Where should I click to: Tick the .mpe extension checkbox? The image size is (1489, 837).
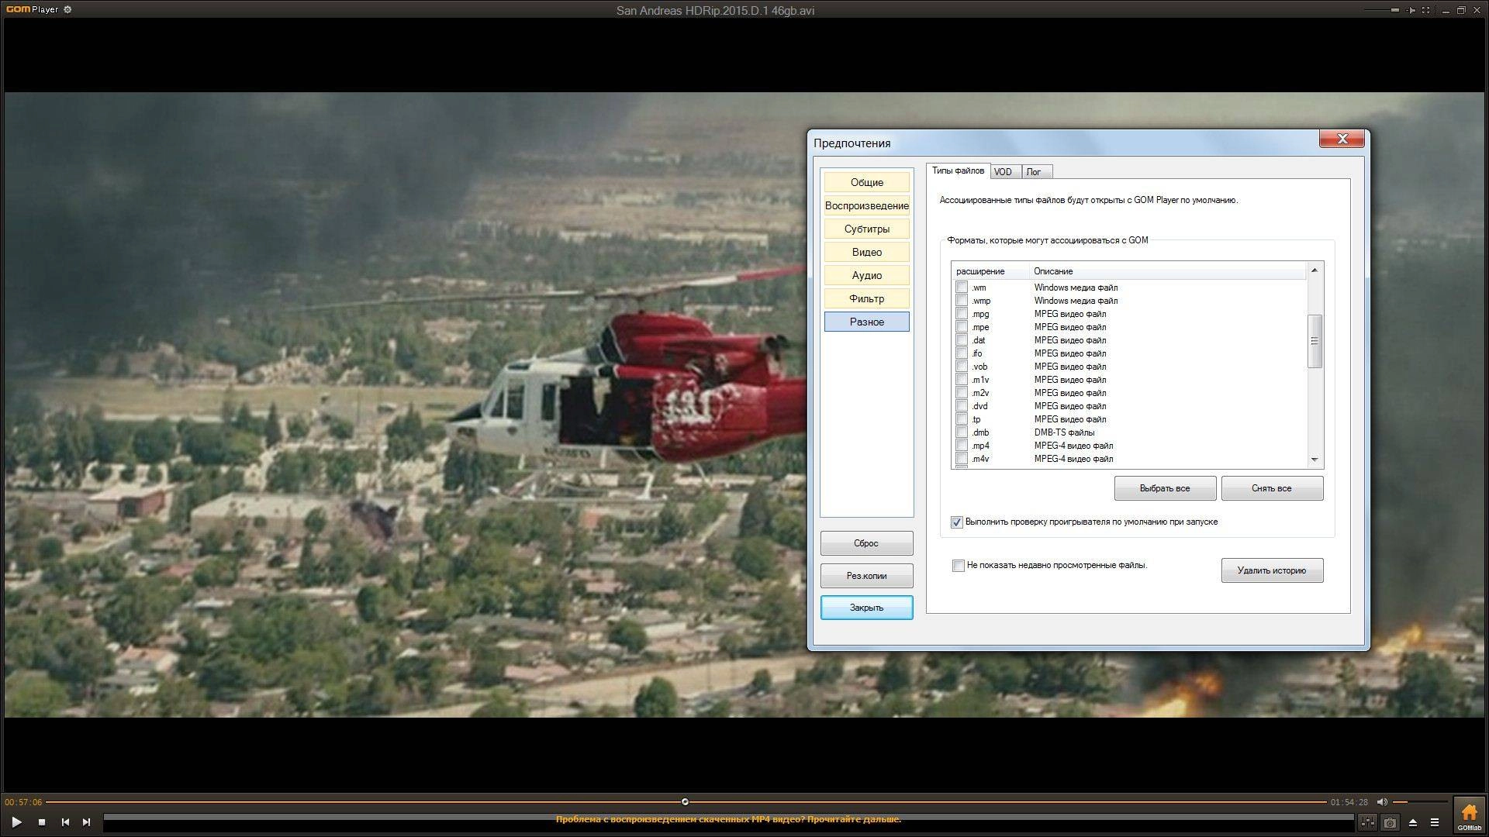[x=962, y=327]
